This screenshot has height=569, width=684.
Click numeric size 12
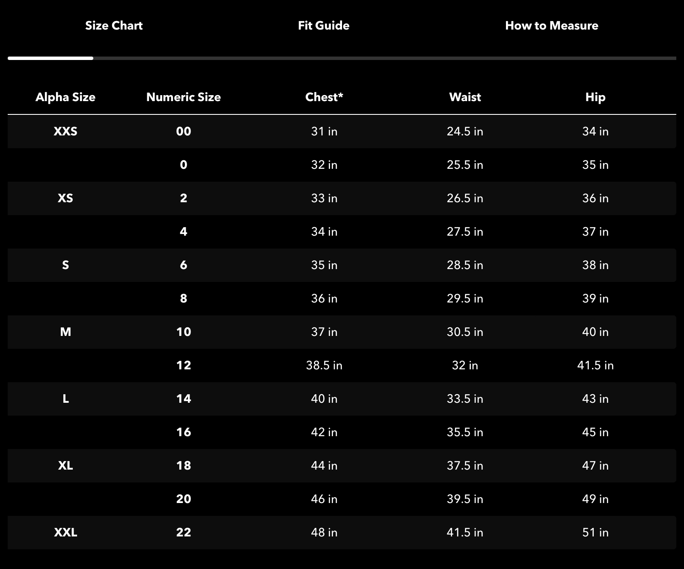pyautogui.click(x=184, y=365)
